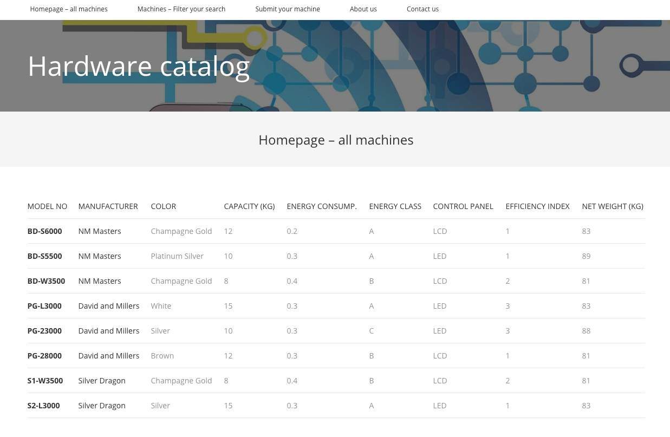Open the "Machines – Filter your search" menu
Viewport: 670px width, 437px height.
click(181, 9)
